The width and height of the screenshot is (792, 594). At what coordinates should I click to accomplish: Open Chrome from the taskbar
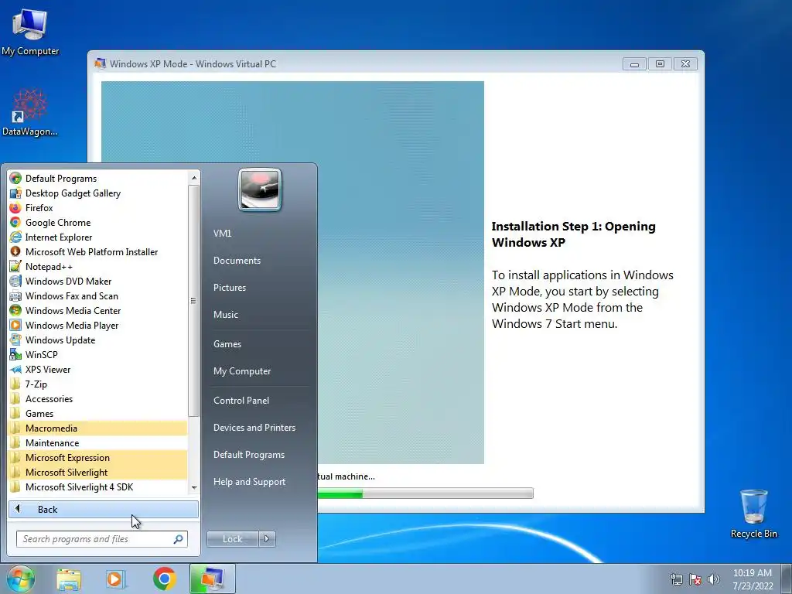[164, 579]
